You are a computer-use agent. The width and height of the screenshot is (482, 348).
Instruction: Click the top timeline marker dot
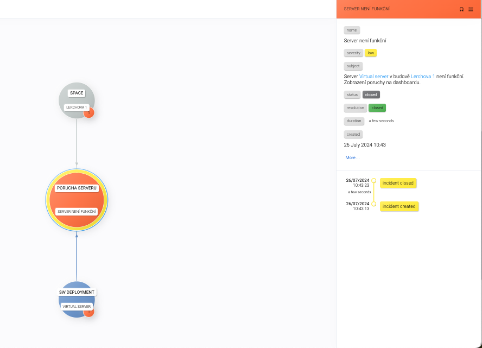pyautogui.click(x=374, y=180)
